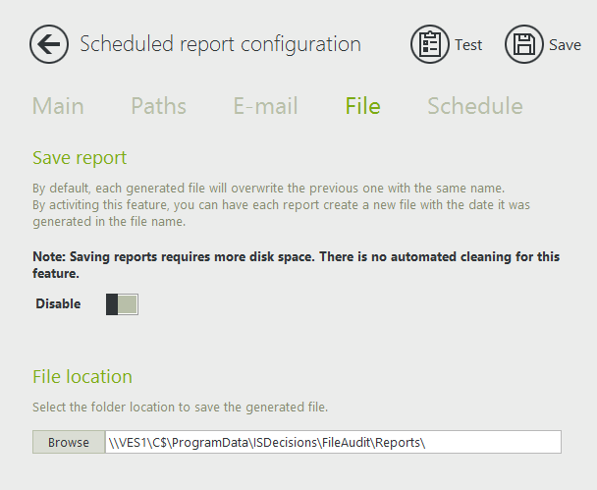Click the Scheduled report configuration title
Image resolution: width=597 pixels, height=490 pixels.
[220, 44]
